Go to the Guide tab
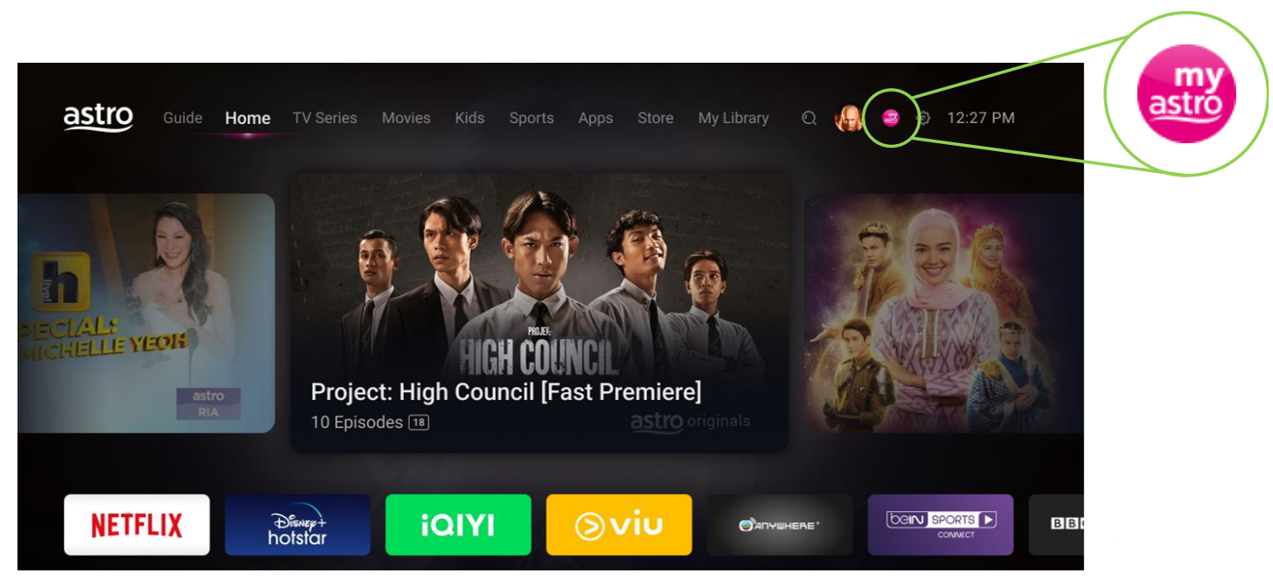 coord(183,118)
